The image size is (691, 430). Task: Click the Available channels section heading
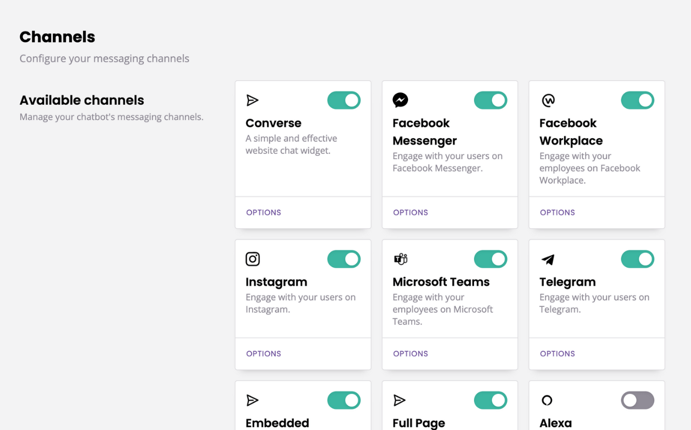82,100
